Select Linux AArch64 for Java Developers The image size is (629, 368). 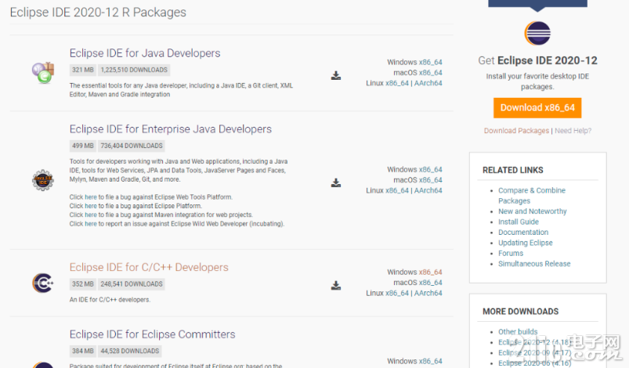point(428,83)
